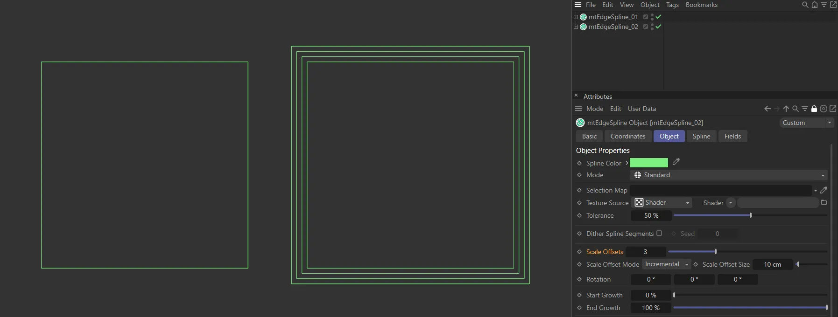
Task: Click the empty Selection Map field
Action: click(x=721, y=190)
